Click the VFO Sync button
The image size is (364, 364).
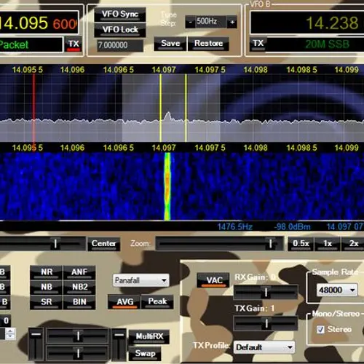click(120, 15)
